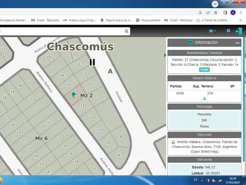The image size is (246, 185).
Task: Click the Mz 6 block label
Action: [42, 138]
